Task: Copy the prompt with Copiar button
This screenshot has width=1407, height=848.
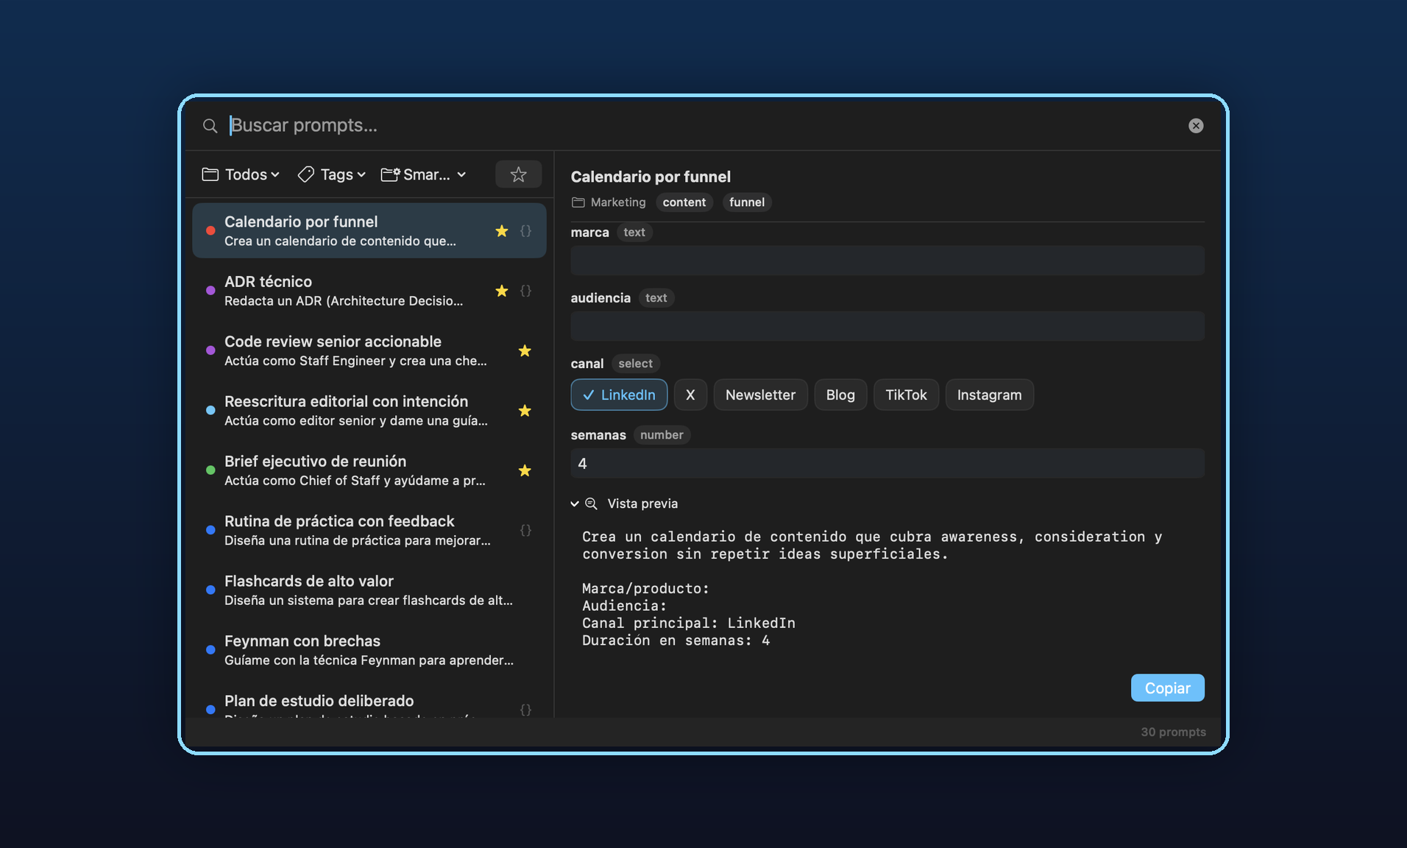Action: coord(1167,688)
